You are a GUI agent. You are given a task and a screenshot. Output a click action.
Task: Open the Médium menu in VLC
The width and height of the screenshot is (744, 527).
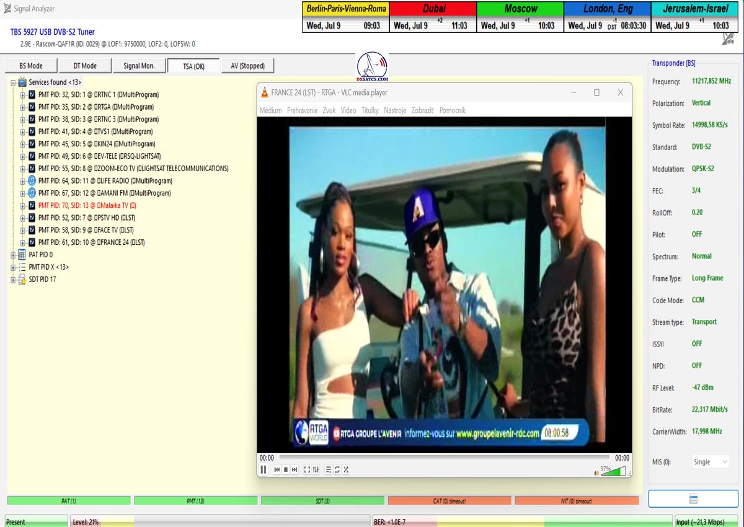pos(270,110)
